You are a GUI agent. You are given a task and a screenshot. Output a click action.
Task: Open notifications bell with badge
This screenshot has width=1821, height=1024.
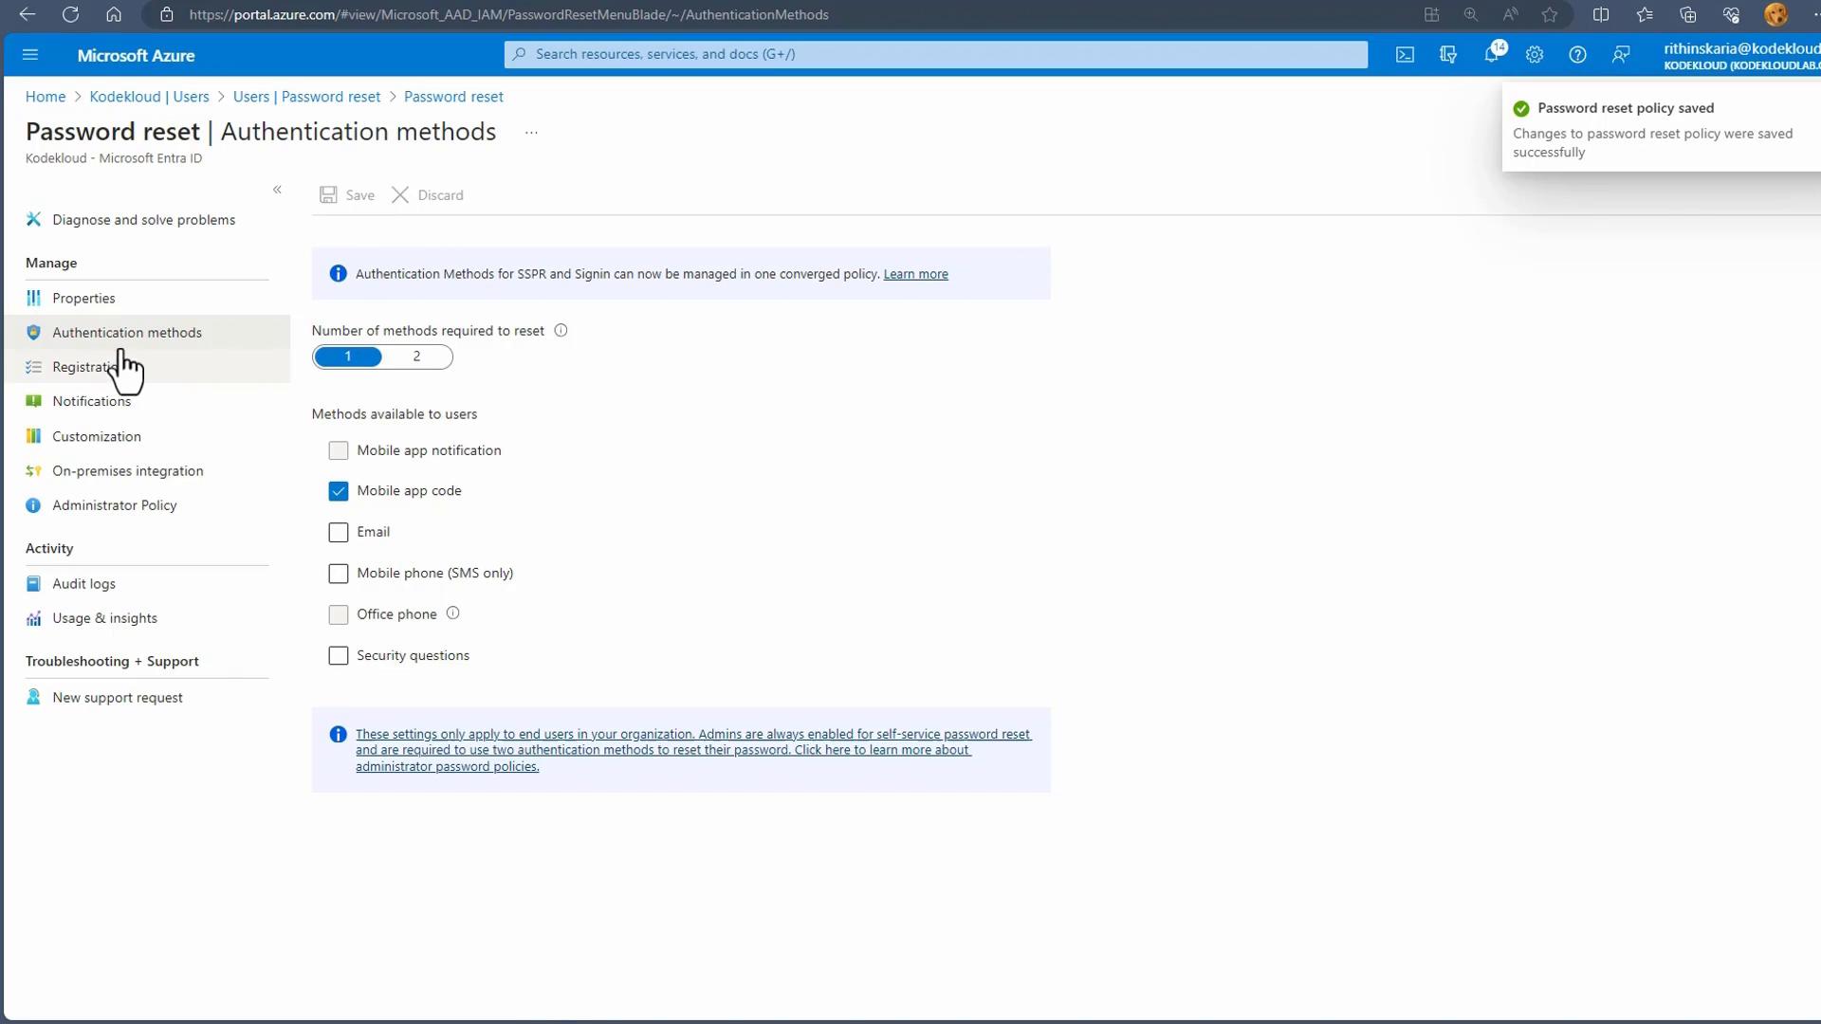[1492, 55]
